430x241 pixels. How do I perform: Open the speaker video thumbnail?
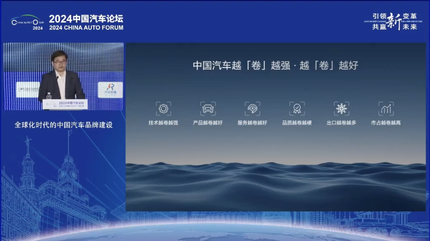64,77
